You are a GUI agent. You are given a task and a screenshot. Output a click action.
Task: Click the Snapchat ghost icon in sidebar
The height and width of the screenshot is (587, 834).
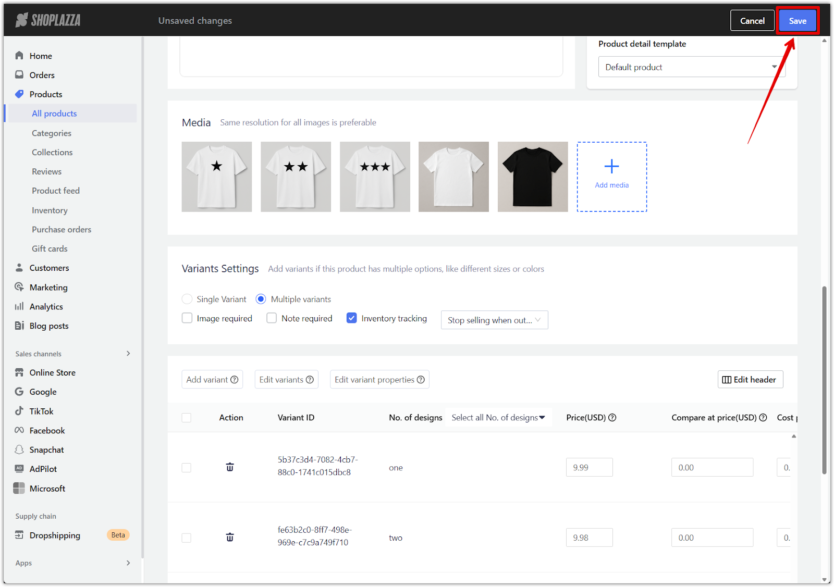tap(19, 449)
